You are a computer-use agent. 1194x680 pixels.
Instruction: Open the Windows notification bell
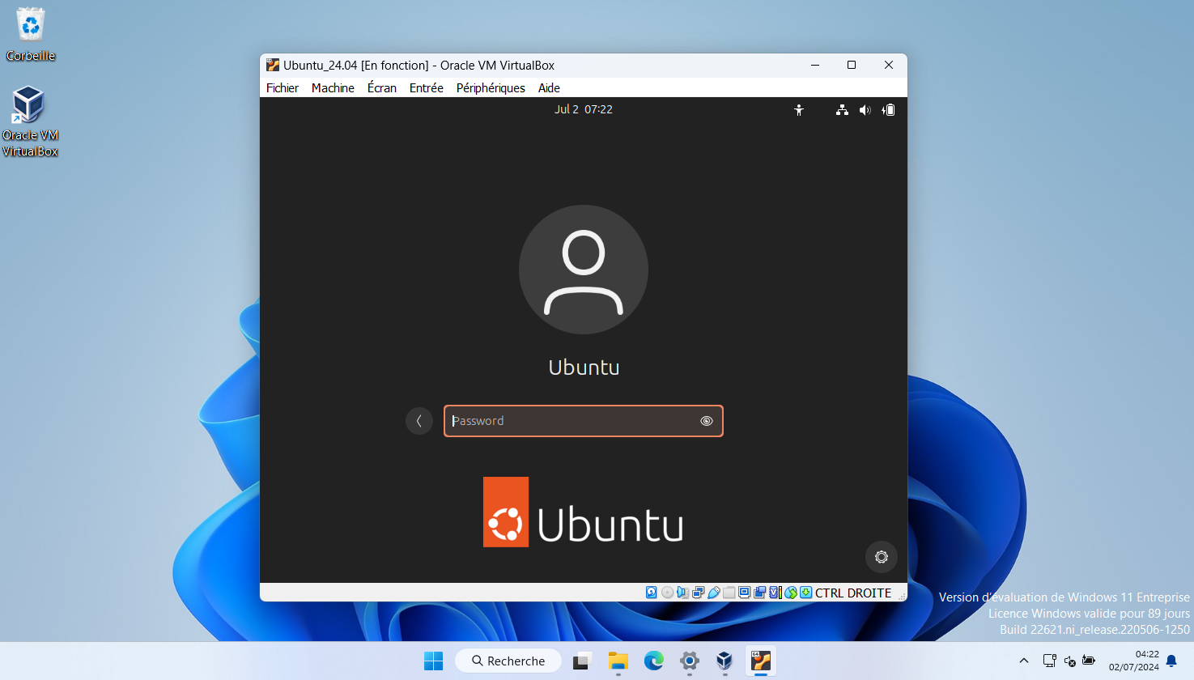[1171, 661]
